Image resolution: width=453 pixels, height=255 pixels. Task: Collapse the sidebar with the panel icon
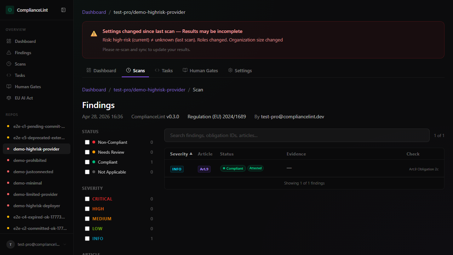(x=63, y=10)
